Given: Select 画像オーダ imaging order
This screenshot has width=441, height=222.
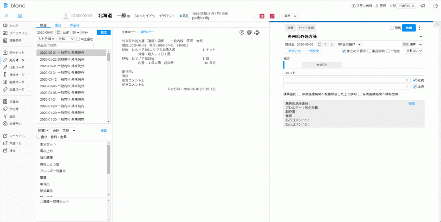Looking at the screenshot, I should (x=14, y=82).
